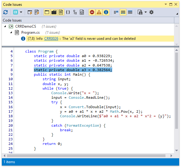Click the a1 = -0.726534 declaration line
Screen dimensions: 181x168
[74, 61]
